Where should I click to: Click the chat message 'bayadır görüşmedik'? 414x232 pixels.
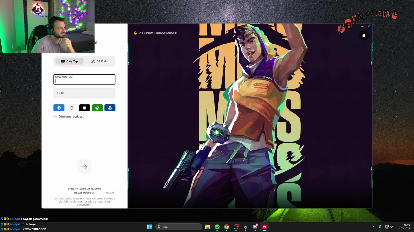[35, 219]
